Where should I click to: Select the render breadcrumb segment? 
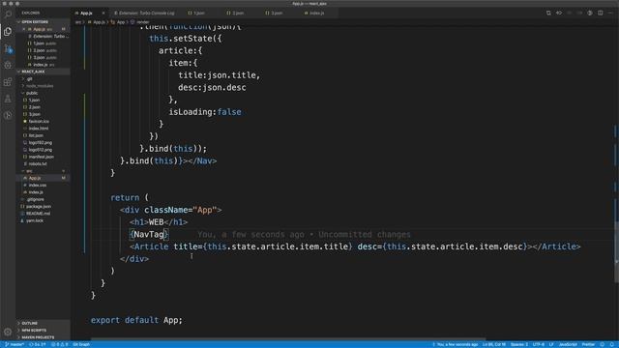pyautogui.click(x=139, y=22)
